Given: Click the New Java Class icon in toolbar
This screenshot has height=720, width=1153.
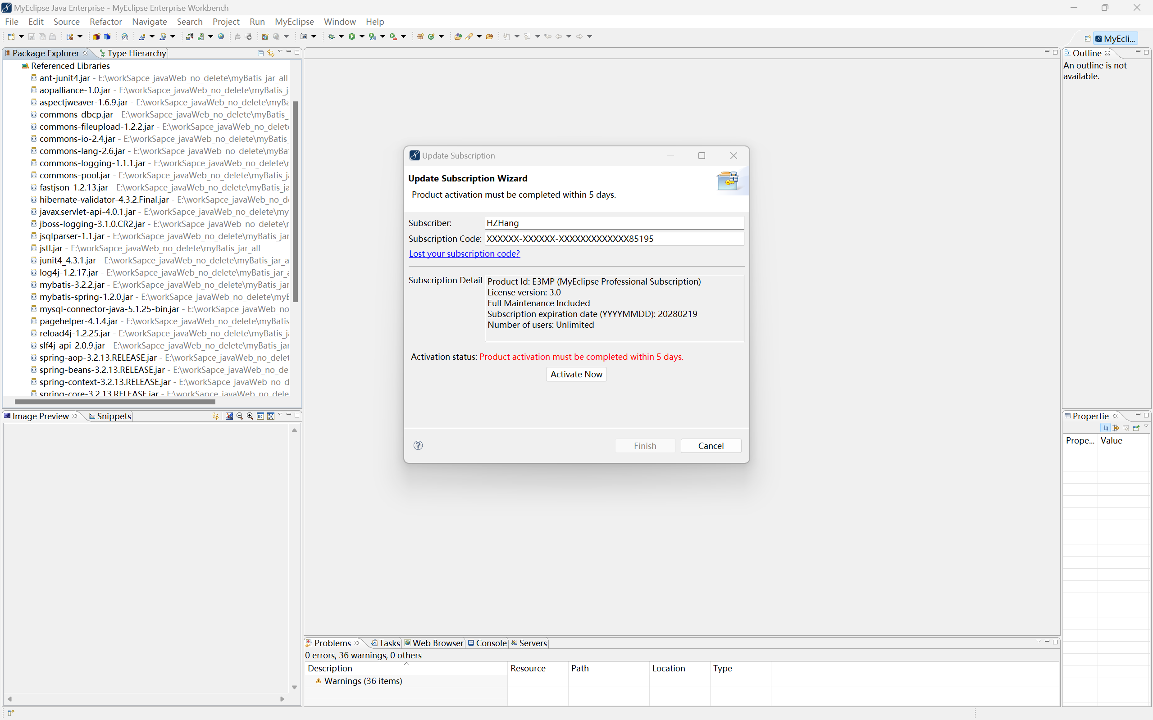Looking at the screenshot, I should coord(431,36).
